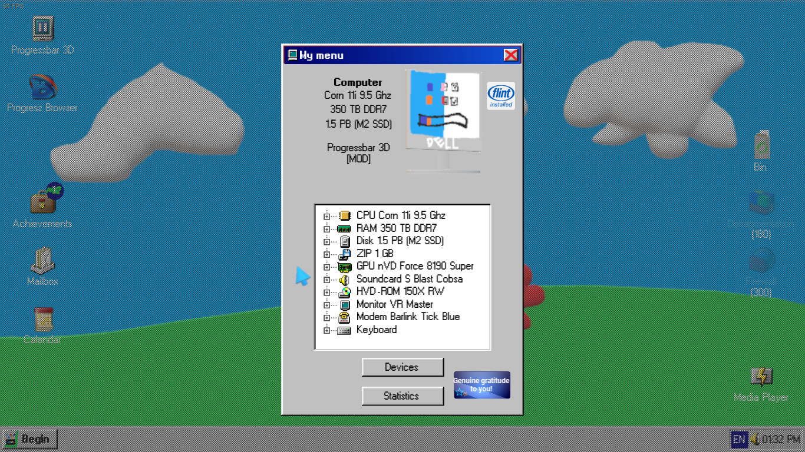The height and width of the screenshot is (452, 805).
Task: Expand the ZIP 1 GB tree node
Action: tap(326, 253)
